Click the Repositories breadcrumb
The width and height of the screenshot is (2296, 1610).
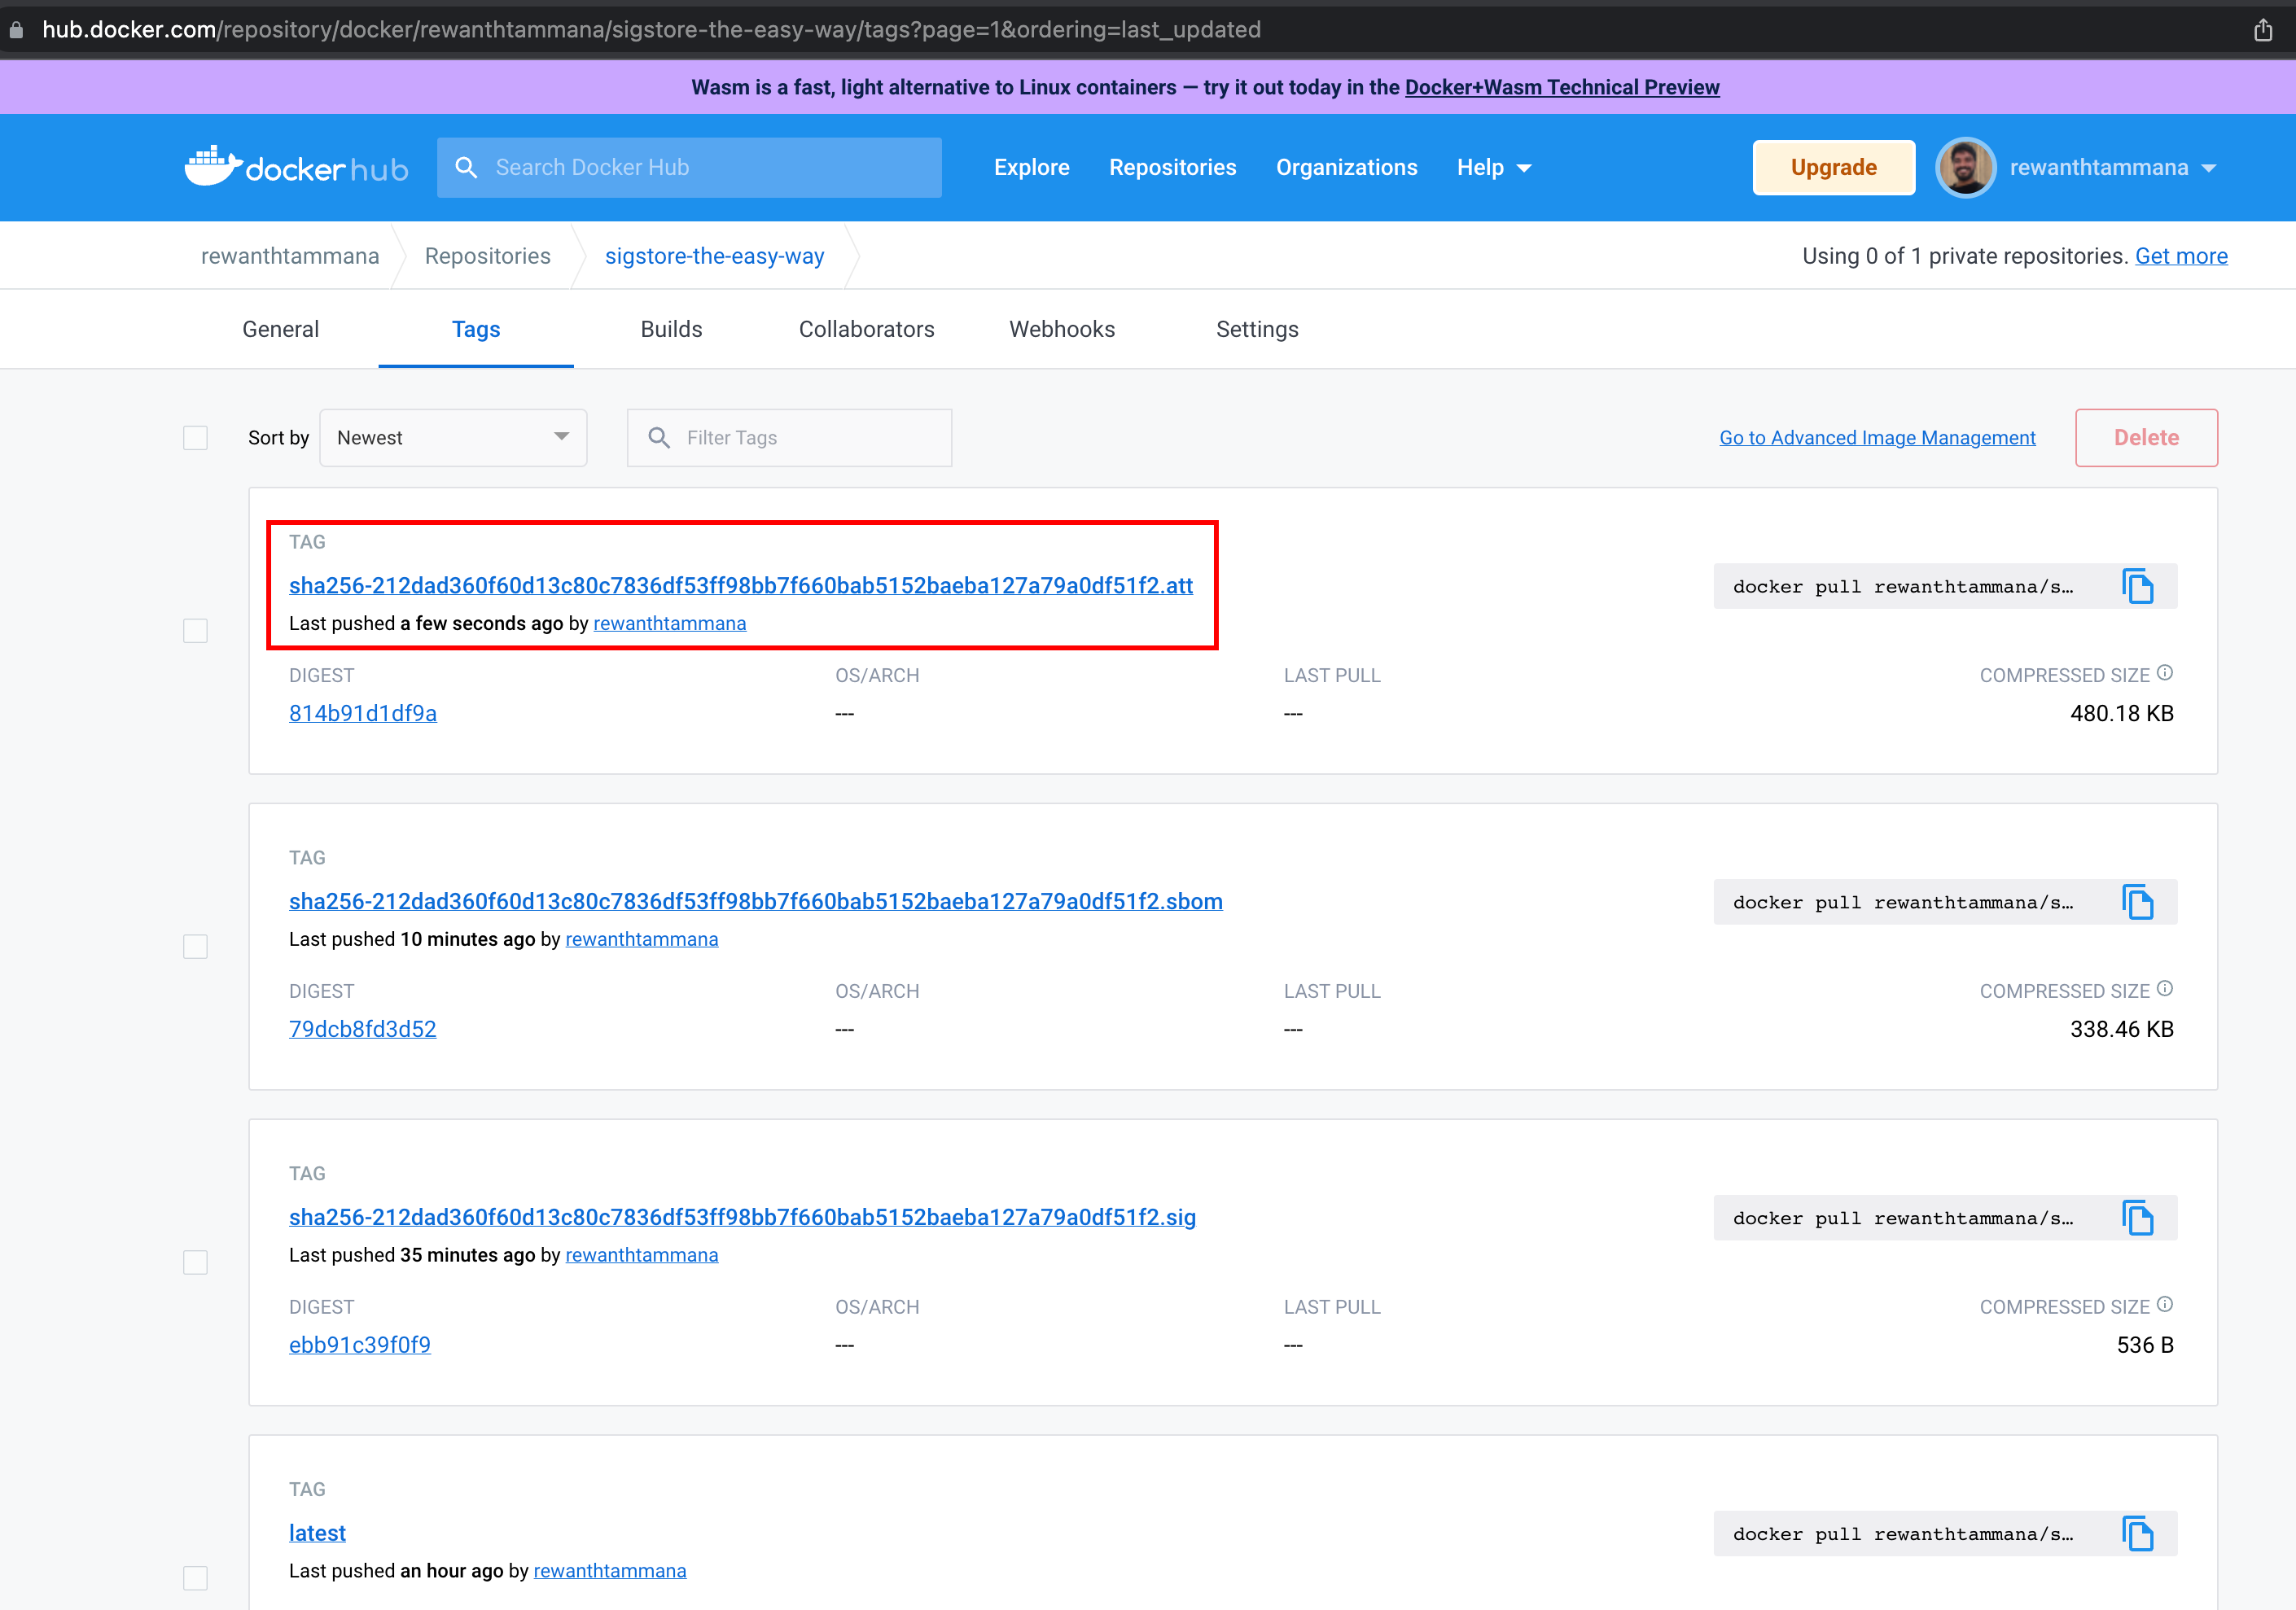point(488,256)
